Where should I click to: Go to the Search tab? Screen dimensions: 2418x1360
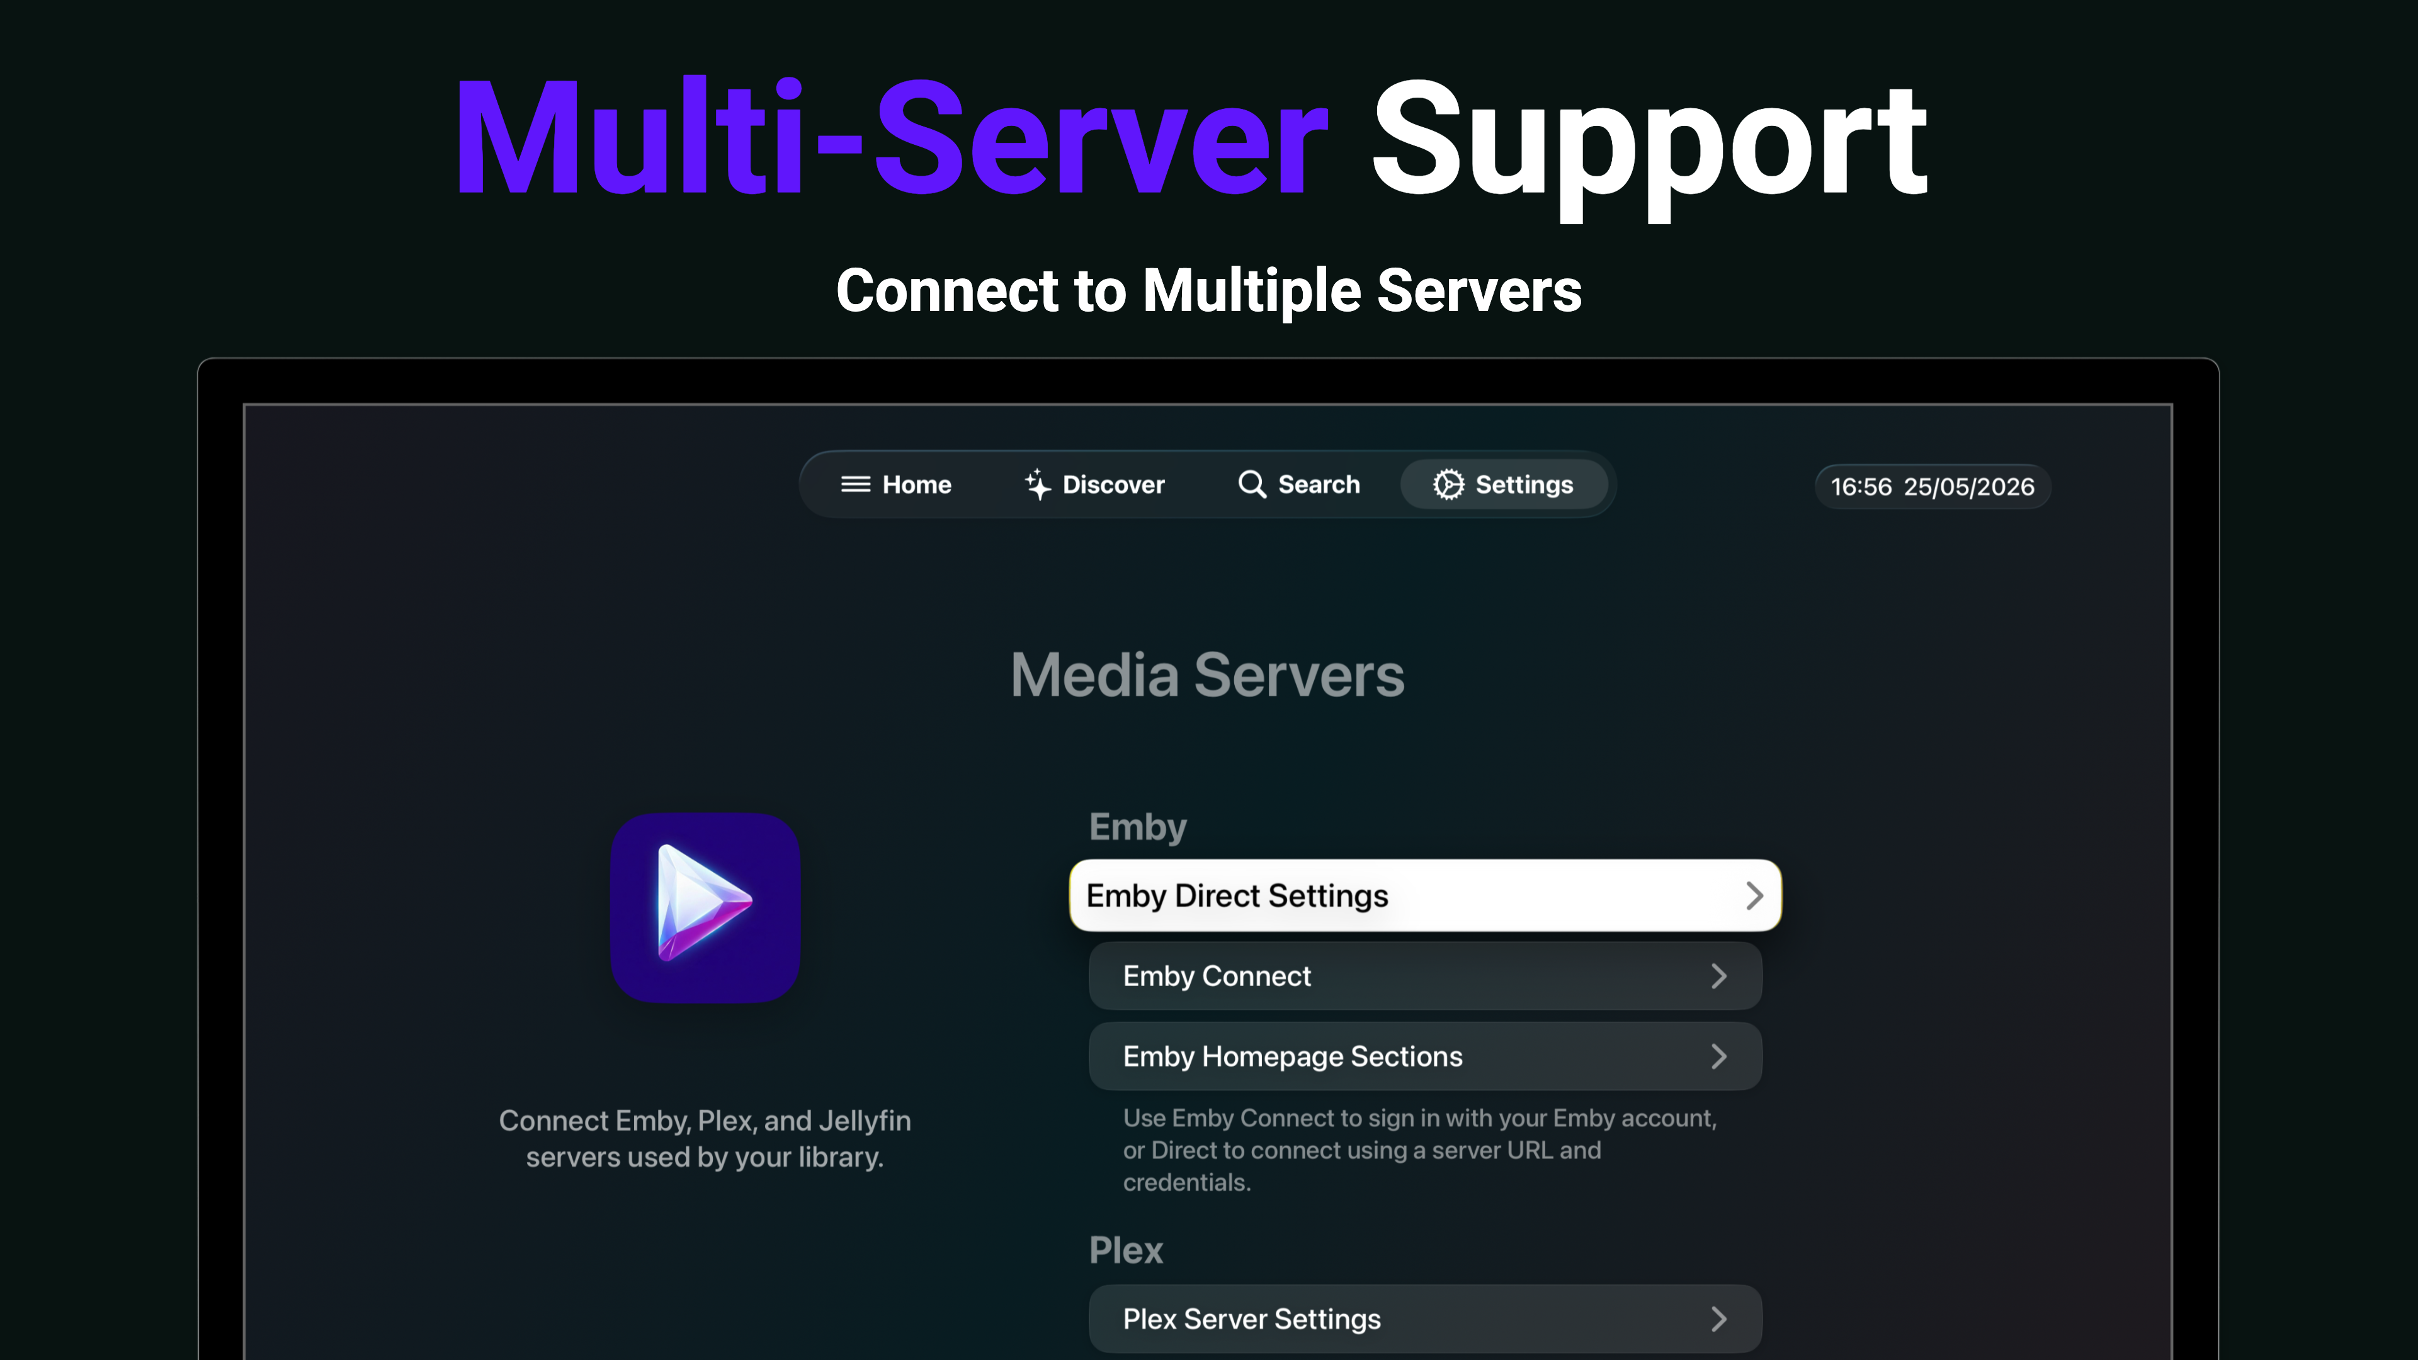(x=1299, y=484)
